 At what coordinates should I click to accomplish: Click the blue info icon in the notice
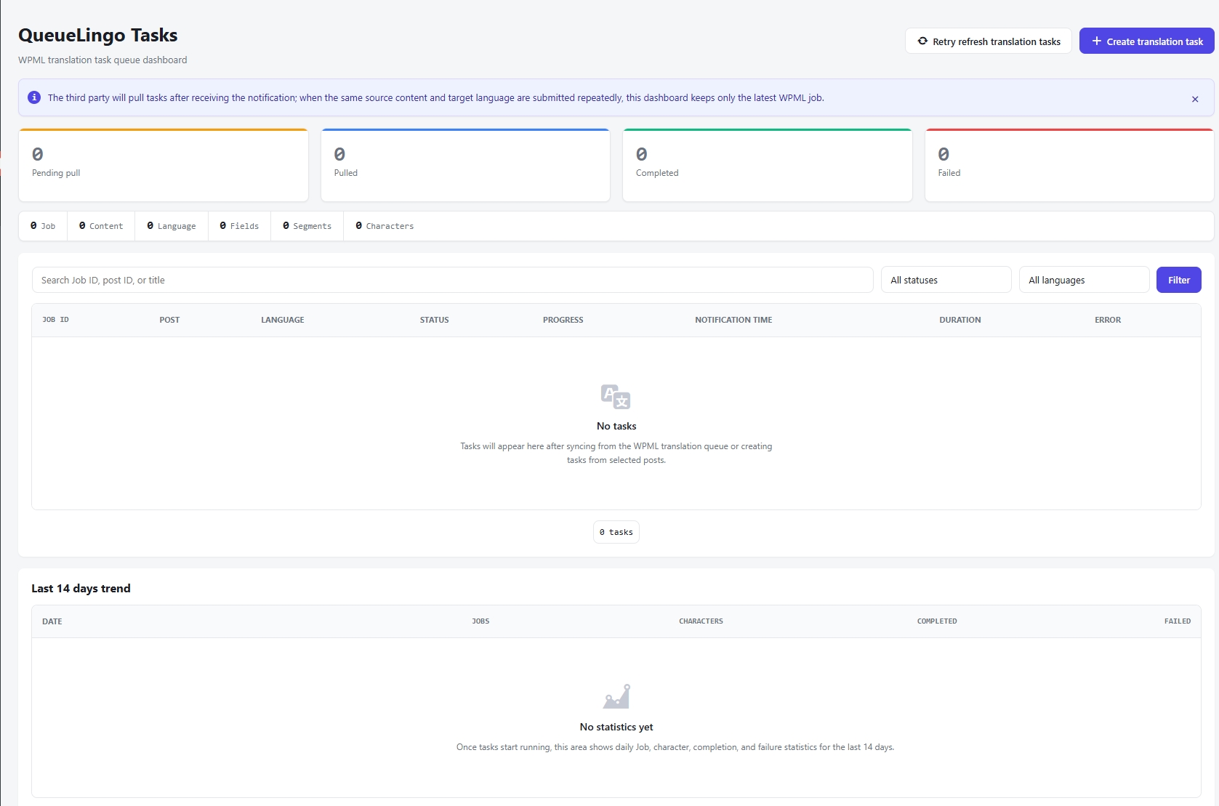[x=34, y=97]
